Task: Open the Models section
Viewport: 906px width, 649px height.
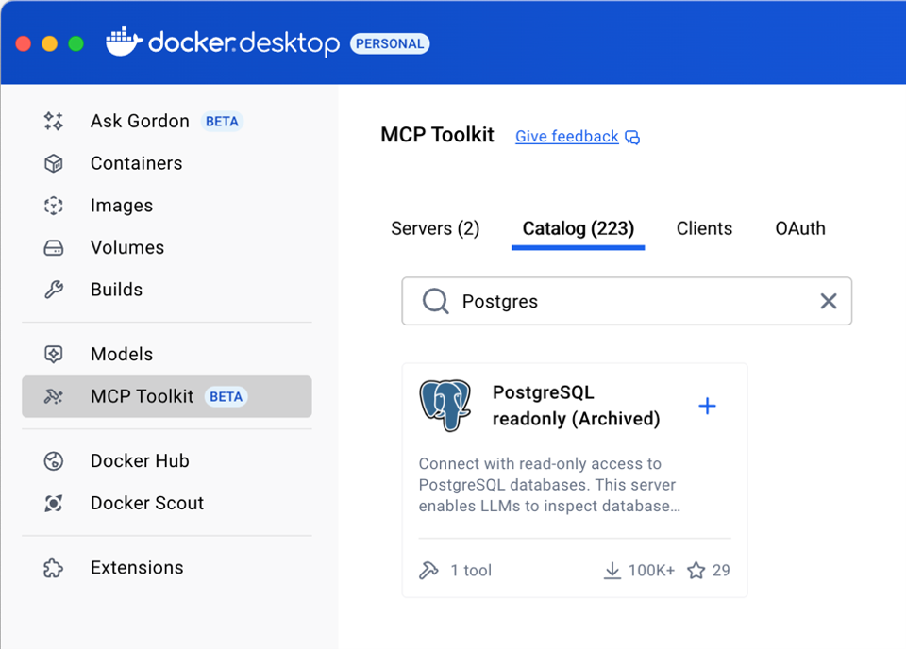Action: [167, 354]
